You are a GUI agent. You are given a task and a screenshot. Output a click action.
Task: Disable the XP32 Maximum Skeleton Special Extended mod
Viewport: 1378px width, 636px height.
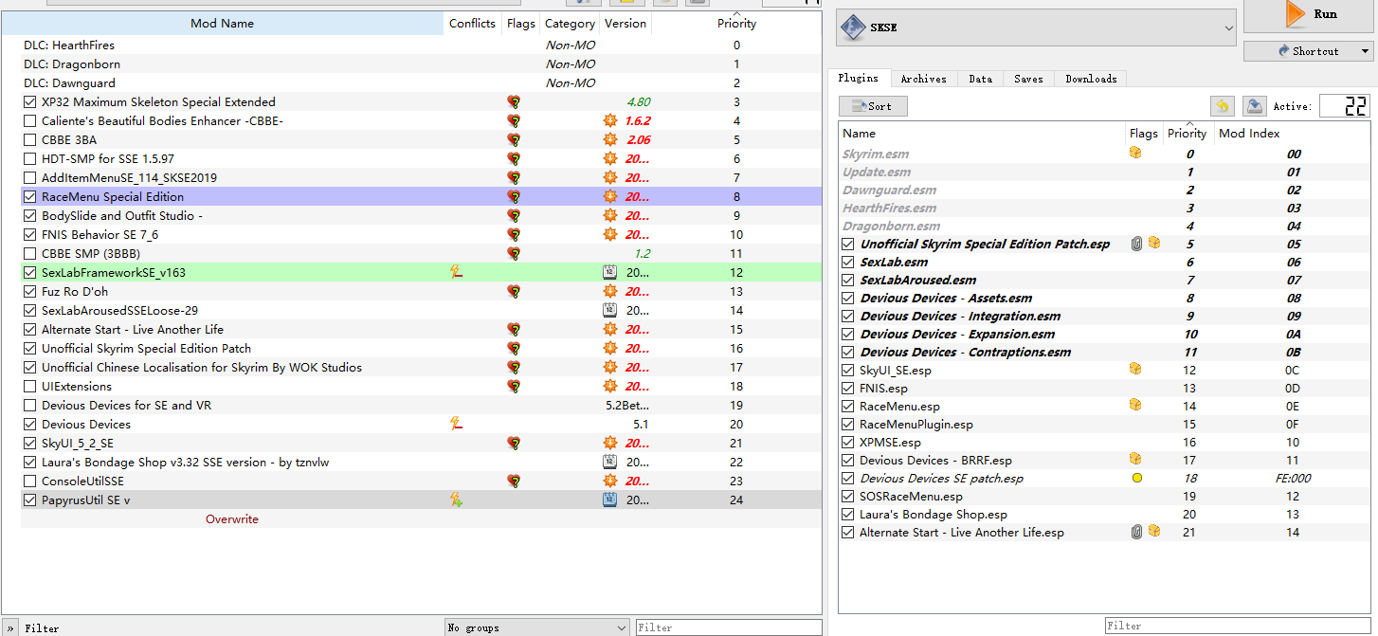coord(30,102)
